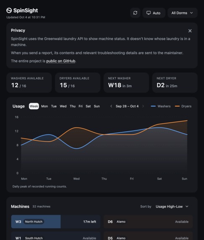This screenshot has height=240, width=204.
Task: Switch usage view to Mon tab
Action: 44,106
